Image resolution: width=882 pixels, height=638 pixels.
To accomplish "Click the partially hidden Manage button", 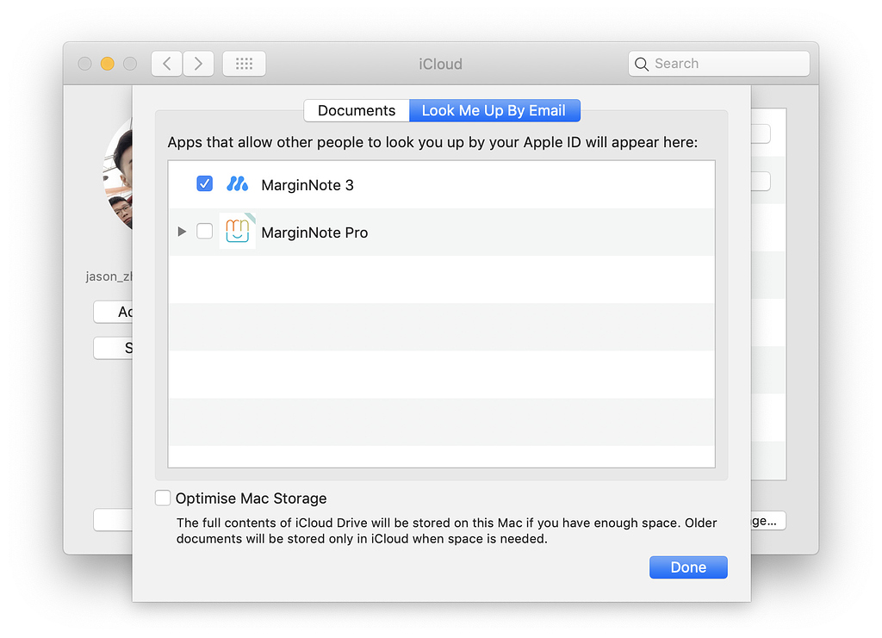I will coord(767,521).
